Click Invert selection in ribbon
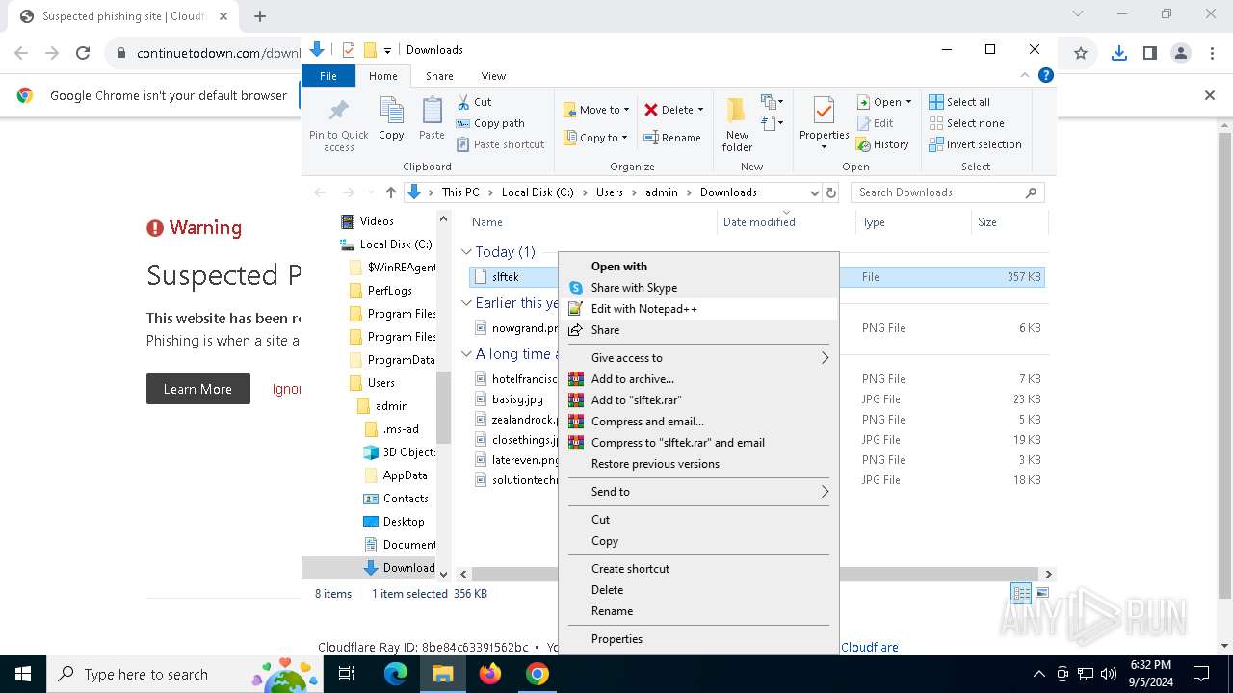This screenshot has width=1233, height=693. point(975,144)
